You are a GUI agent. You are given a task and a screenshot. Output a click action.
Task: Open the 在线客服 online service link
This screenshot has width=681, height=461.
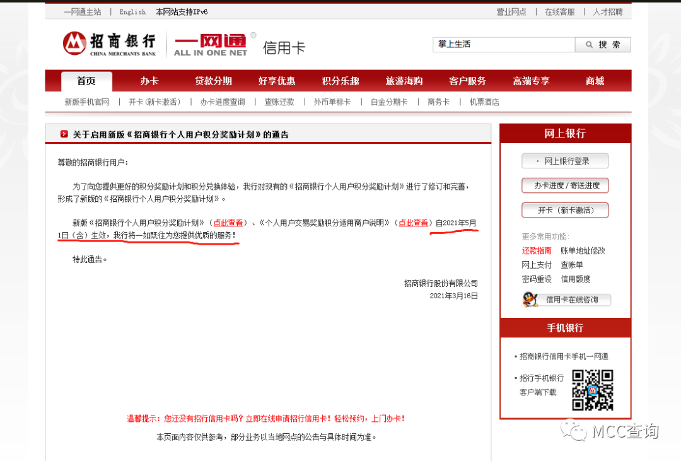coord(559,12)
